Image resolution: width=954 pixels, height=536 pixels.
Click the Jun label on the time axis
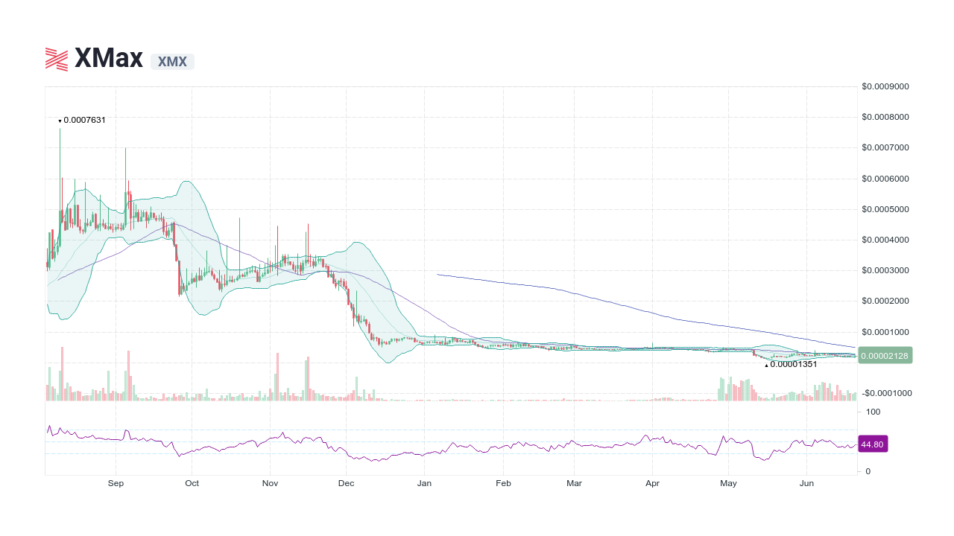pyautogui.click(x=806, y=483)
